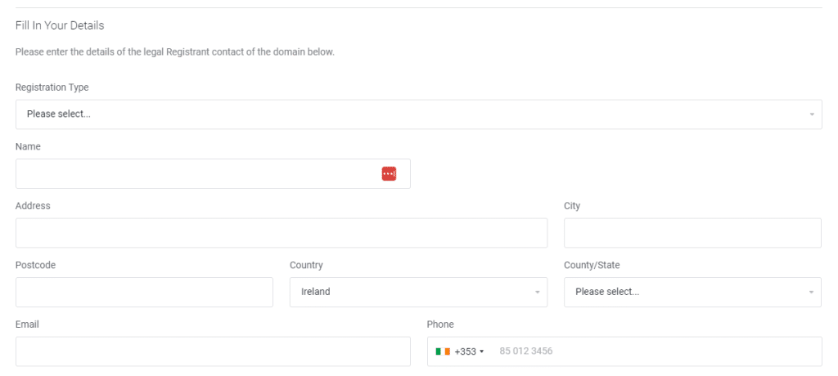Click the phone number field with 85 012 3456
This screenshot has height=376, width=838.
point(656,351)
